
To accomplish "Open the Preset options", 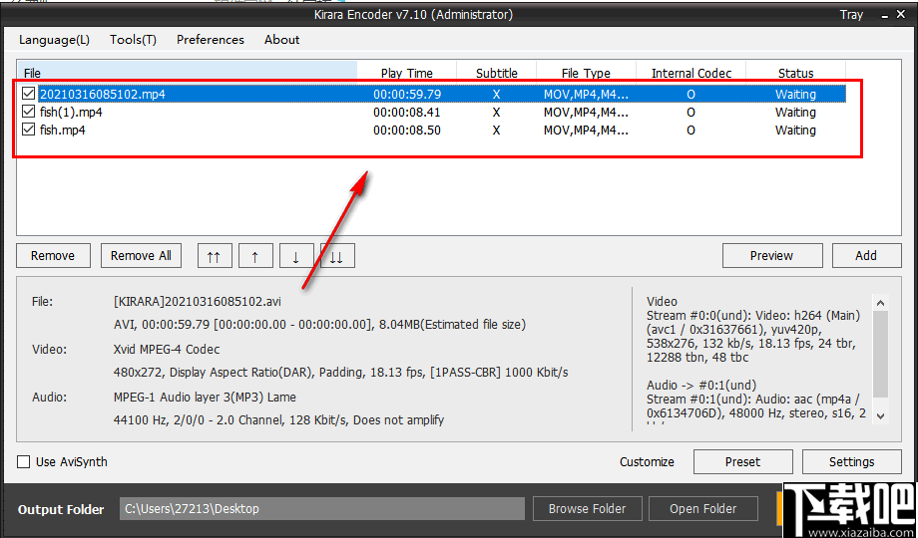I will 743,462.
